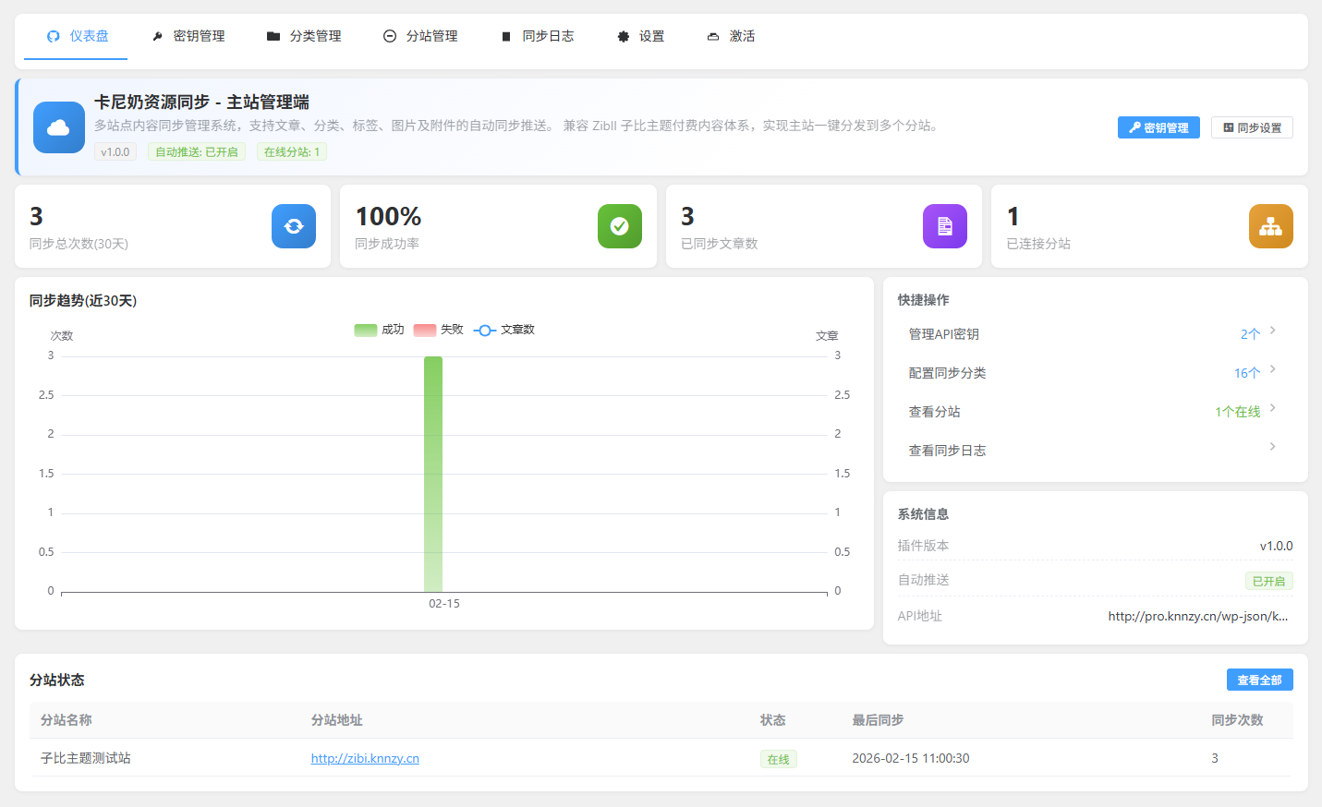The width and height of the screenshot is (1322, 807).
Task: Click the purple document articles icon
Action: [x=944, y=226]
